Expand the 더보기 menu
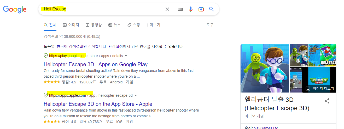The width and height of the screenshot is (344, 129). pyautogui.click(x=153, y=25)
